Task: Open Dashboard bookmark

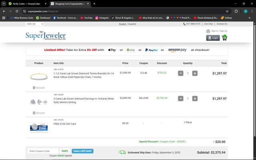Action: point(43,18)
